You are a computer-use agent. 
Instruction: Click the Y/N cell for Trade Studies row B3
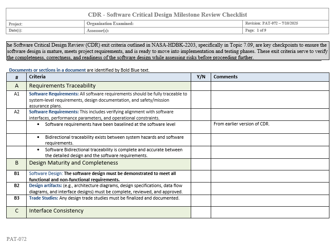201,200
